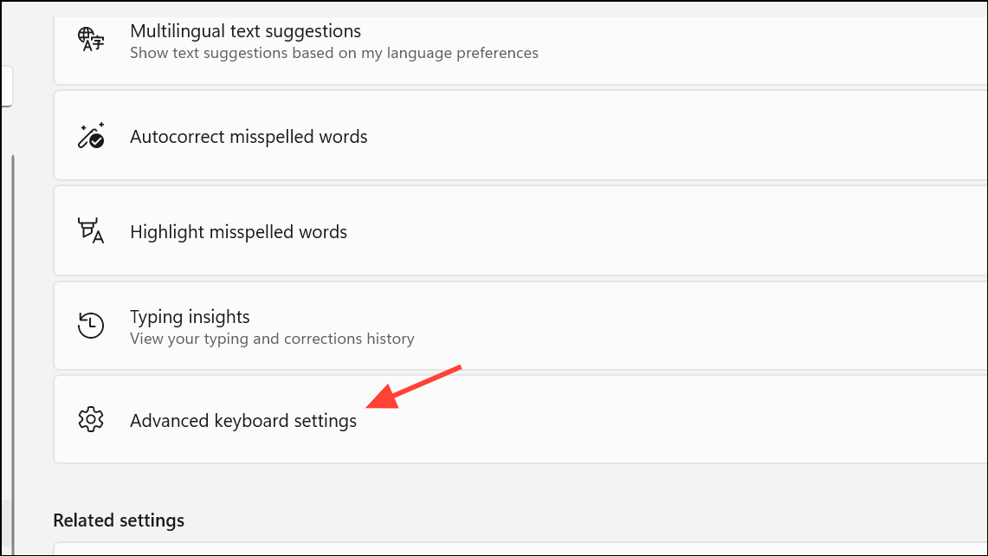Click the Highlight misspelled words highlighter icon
The height and width of the screenshot is (556, 988).
[x=91, y=230]
